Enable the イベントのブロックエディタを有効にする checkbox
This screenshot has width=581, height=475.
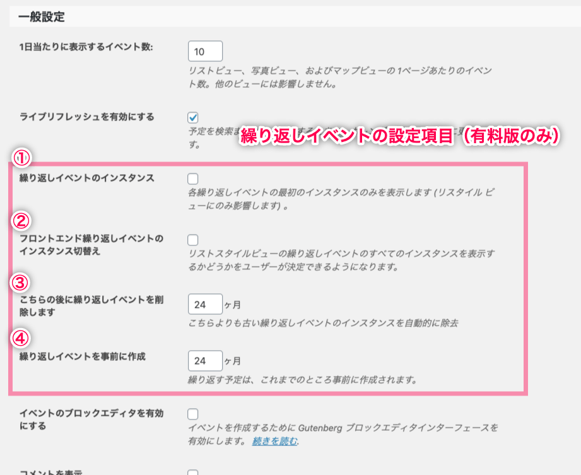pyautogui.click(x=192, y=414)
